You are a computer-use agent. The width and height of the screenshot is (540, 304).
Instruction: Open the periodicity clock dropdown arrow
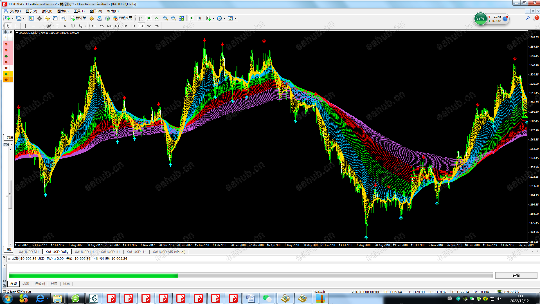pos(224,18)
